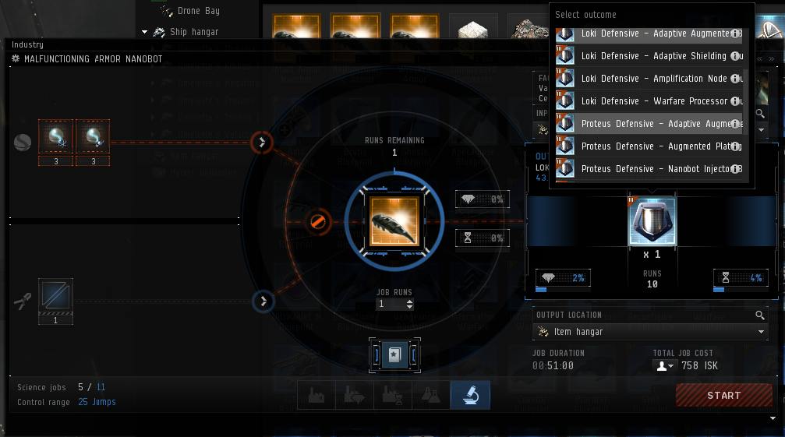
Task: Click the blueprint copy selector icon
Action: coord(394,355)
